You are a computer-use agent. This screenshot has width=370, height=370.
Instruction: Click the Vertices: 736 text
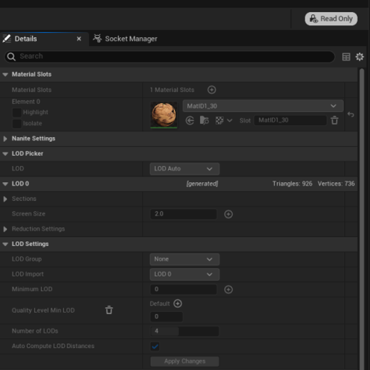tap(336, 184)
